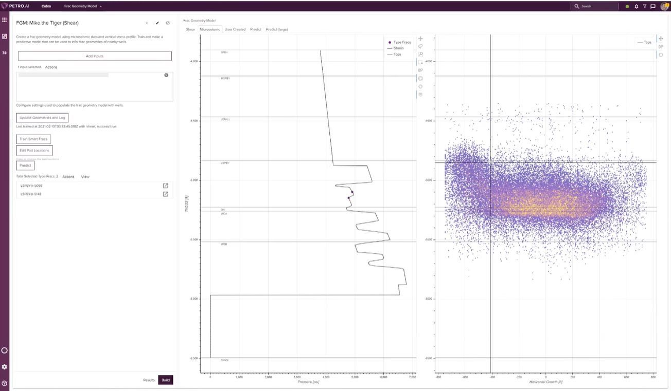671x391 pixels.
Task: Open the Predict (large) tab
Action: pyautogui.click(x=277, y=29)
